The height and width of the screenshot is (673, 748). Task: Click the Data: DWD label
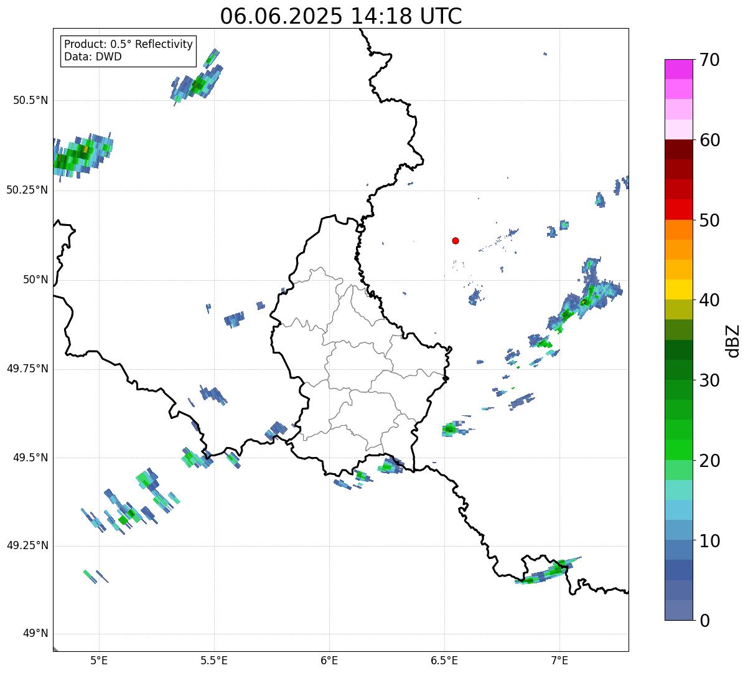93,57
